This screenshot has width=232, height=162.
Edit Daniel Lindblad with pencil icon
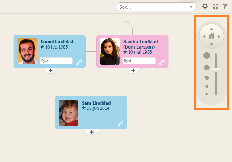pyautogui.click(x=79, y=62)
